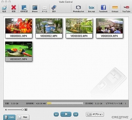
Task: Select the VID00001.MP4 lantern video
Action: click(x=19, y=28)
